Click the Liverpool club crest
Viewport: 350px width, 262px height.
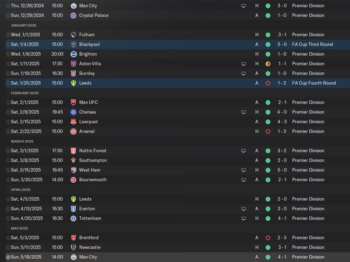point(73,122)
